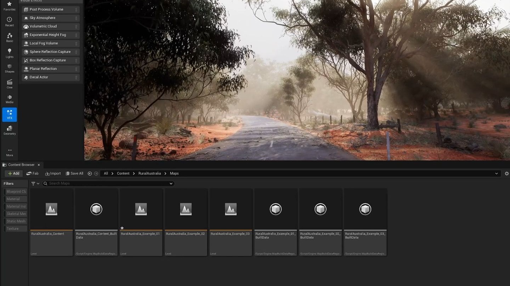The height and width of the screenshot is (286, 510).
Task: Select the RuralAustralia_Example_01 level asset
Action: click(141, 222)
